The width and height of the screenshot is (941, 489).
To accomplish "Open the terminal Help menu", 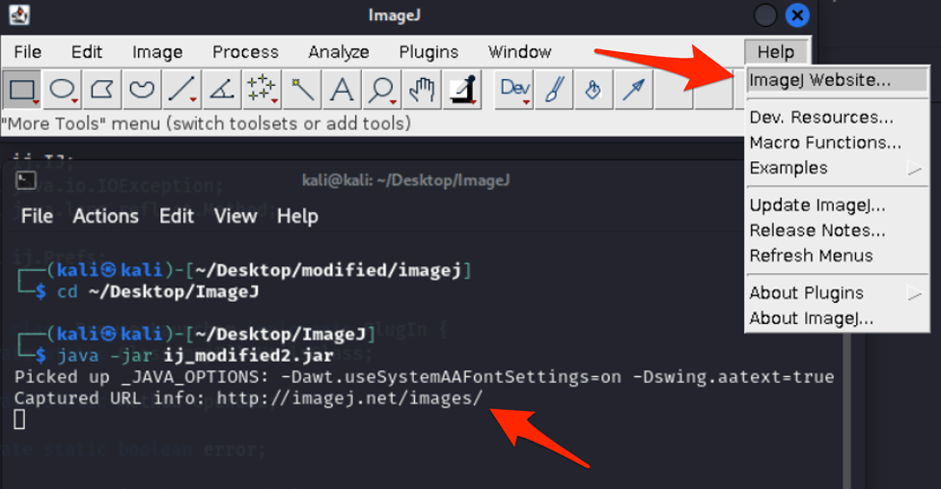I will pos(297,216).
